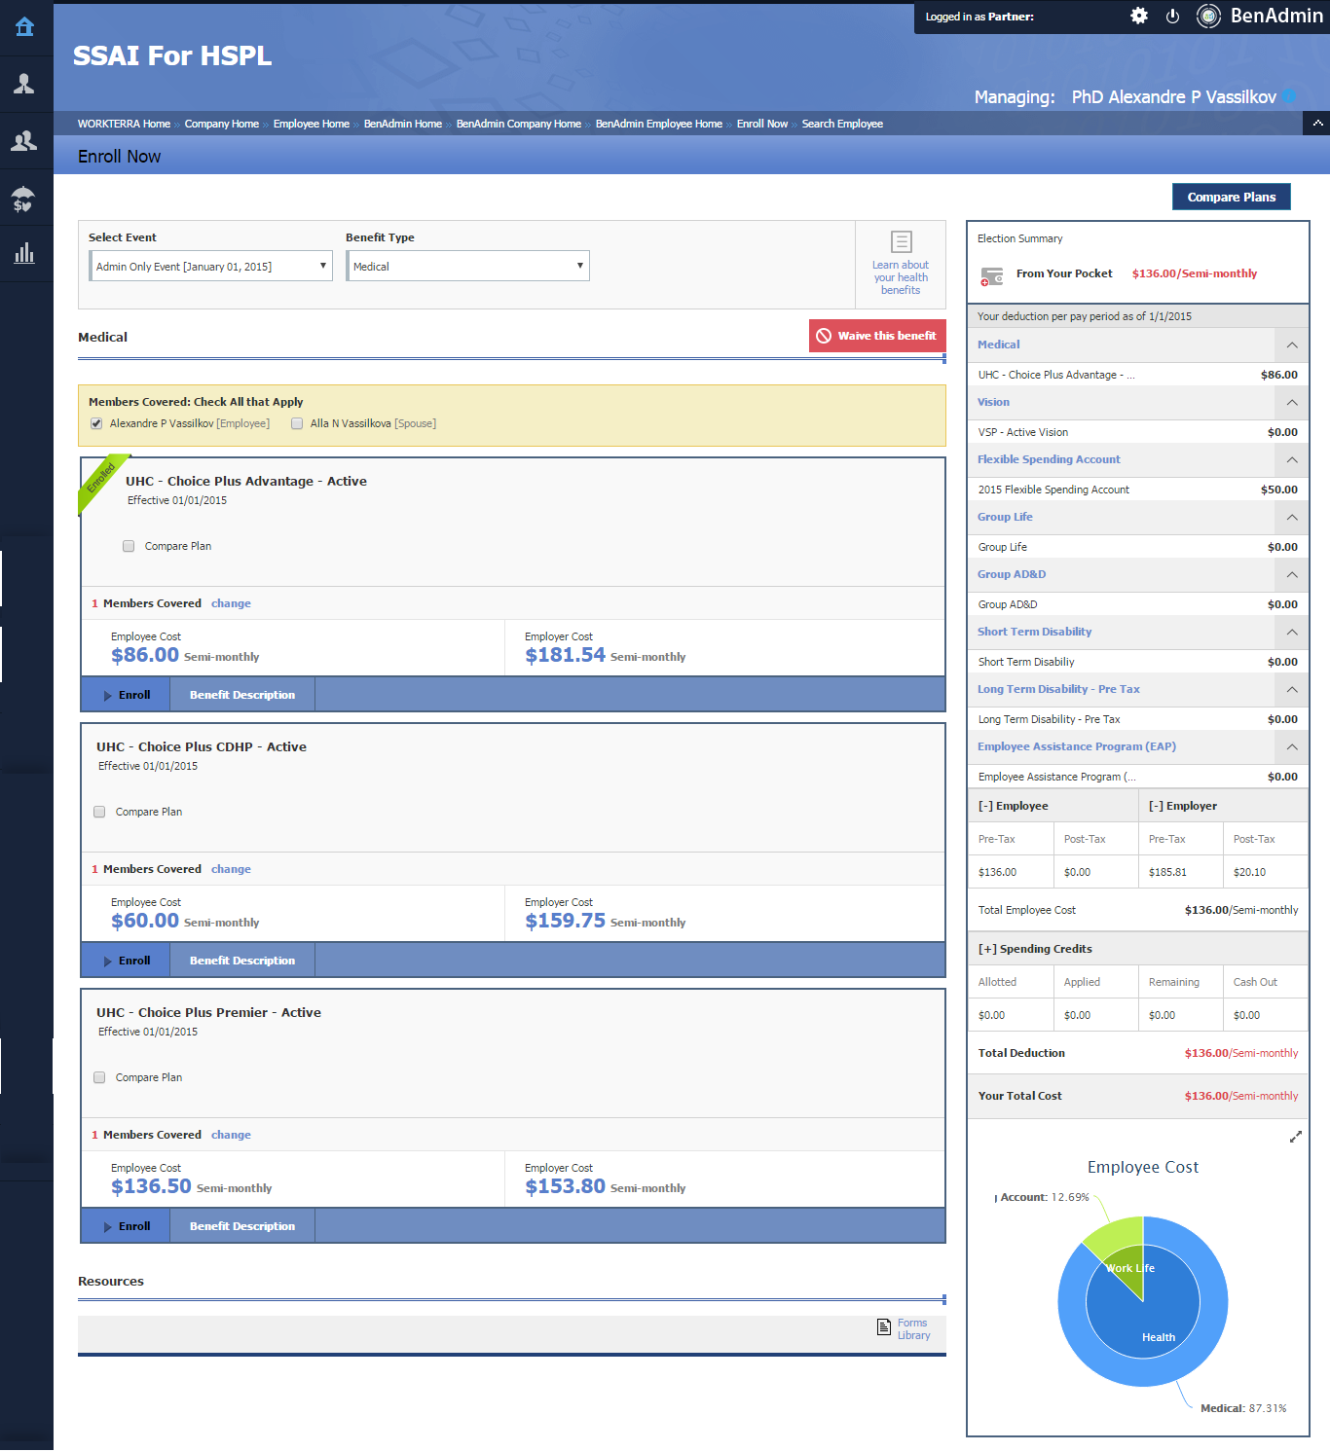
Task: Open the group users sidebar icon
Action: click(24, 142)
